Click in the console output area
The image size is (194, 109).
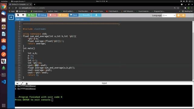[x=104, y=96]
